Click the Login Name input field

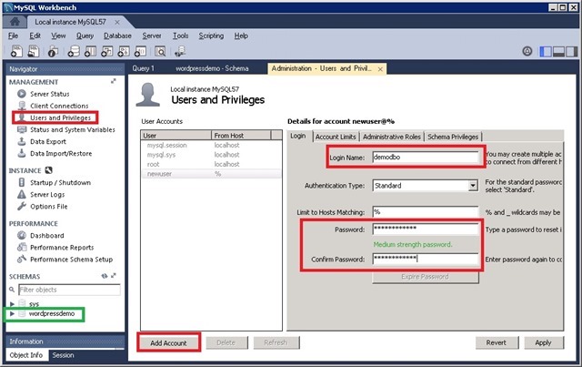(x=426, y=158)
